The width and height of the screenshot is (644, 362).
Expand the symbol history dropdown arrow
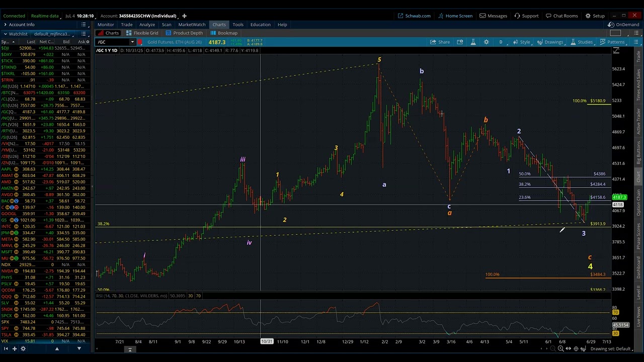[x=132, y=42]
